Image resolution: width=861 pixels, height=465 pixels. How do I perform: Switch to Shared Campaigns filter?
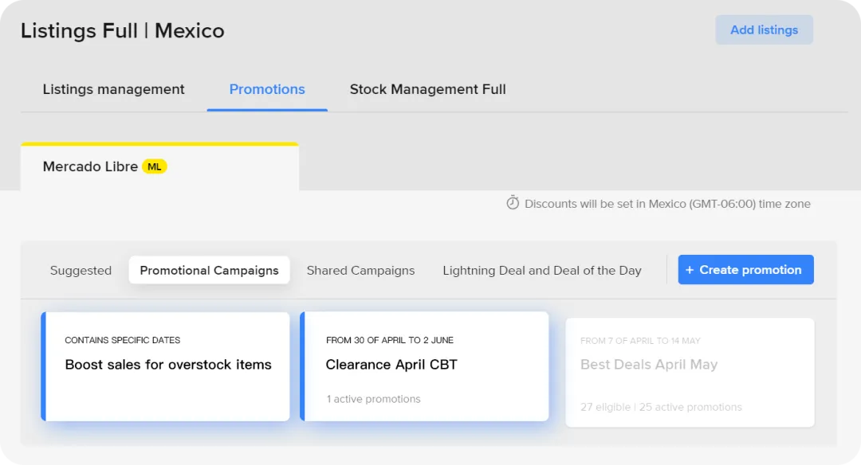pos(361,271)
